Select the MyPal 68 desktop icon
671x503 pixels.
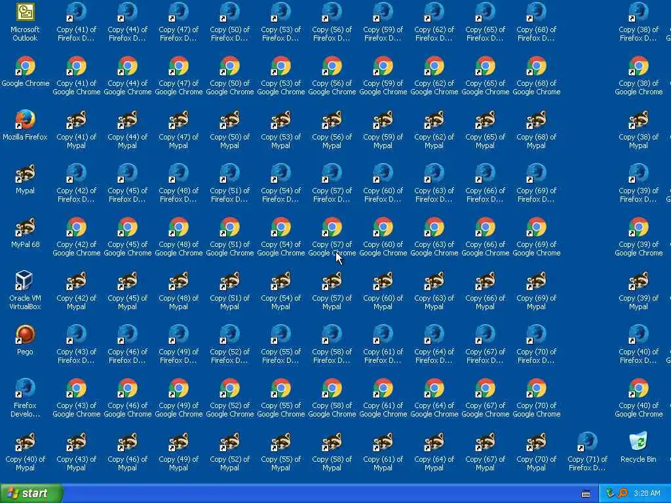[x=25, y=227]
